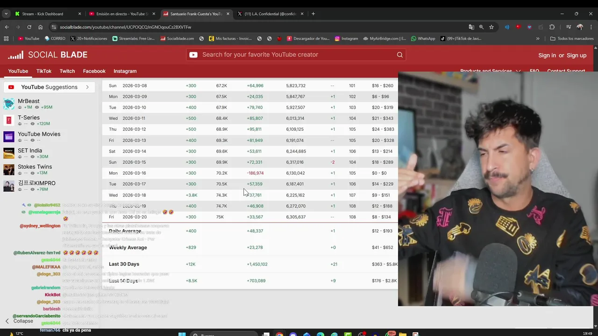Open the WhatsApp bookmark

click(423, 39)
